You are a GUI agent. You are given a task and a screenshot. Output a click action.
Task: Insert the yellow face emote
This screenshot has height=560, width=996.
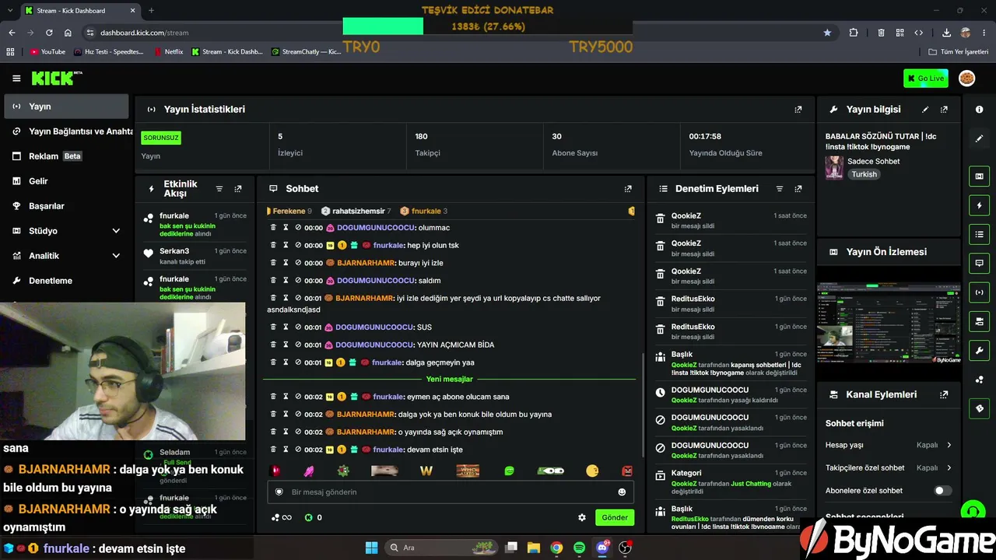pos(592,471)
